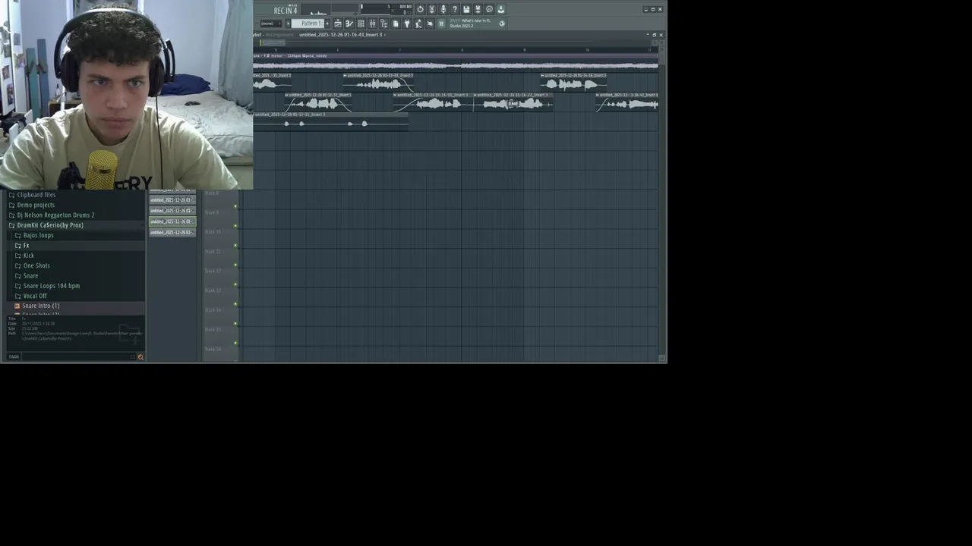Click the CPU and memory meter panel
972x546 pixels.
pos(387,9)
